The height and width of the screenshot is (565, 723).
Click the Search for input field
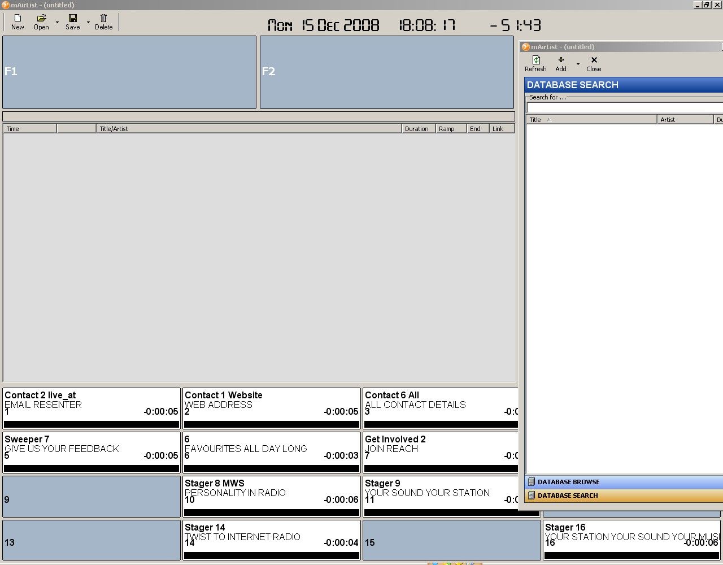[x=624, y=107]
